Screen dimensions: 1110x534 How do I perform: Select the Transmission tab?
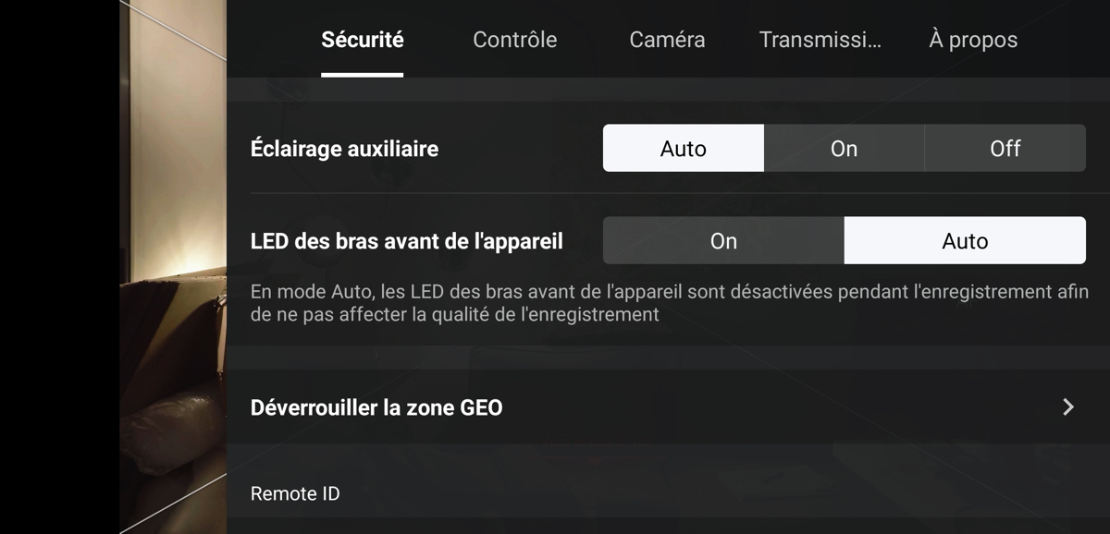click(x=820, y=40)
